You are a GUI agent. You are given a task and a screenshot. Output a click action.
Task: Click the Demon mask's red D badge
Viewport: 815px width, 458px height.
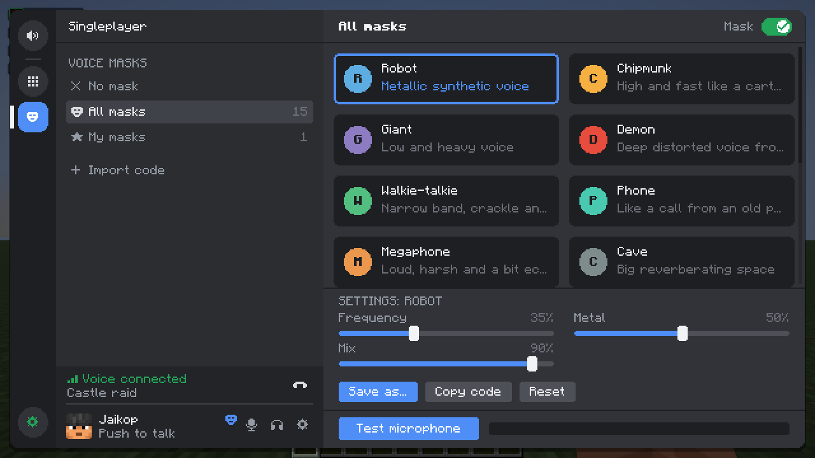click(x=593, y=140)
